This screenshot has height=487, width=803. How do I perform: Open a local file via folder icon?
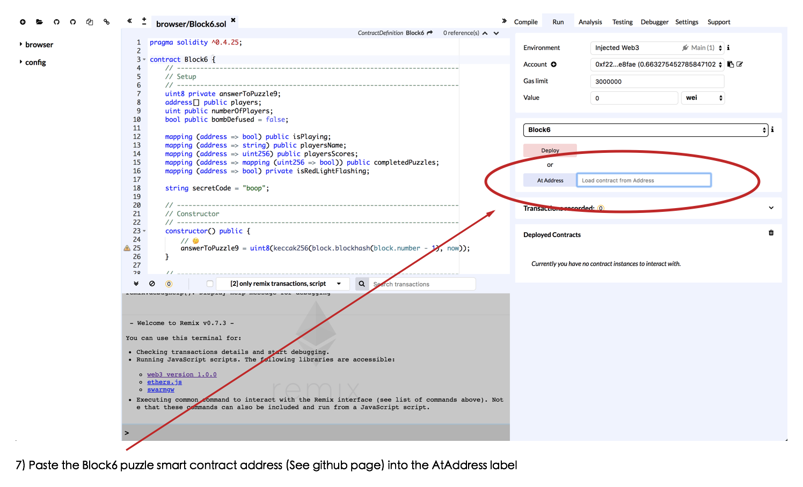click(39, 22)
